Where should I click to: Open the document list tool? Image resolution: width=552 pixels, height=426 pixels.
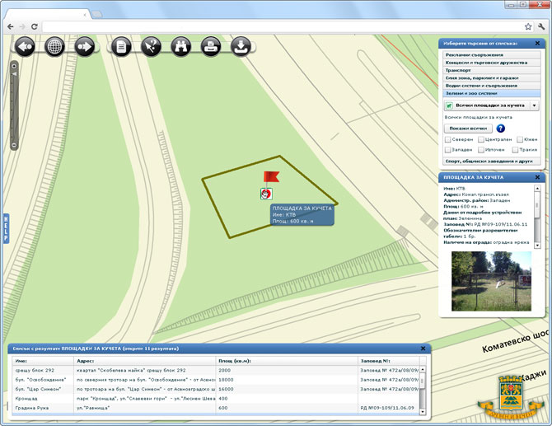pos(121,46)
